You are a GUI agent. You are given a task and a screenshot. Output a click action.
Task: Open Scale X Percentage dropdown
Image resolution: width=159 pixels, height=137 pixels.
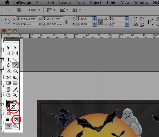(x=95, y=19)
